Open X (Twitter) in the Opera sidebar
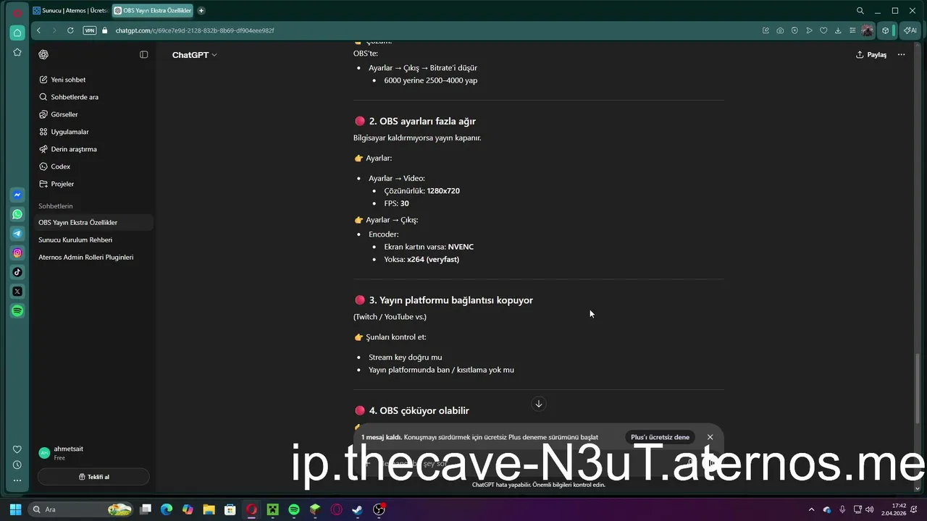The image size is (927, 521). 17,292
